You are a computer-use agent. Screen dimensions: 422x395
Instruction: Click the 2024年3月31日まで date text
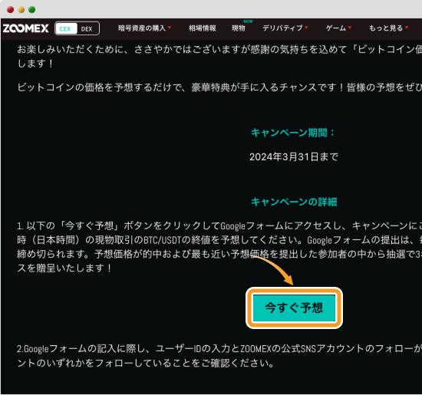point(294,156)
